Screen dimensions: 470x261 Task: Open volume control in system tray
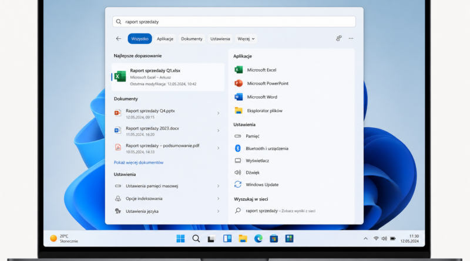(x=384, y=239)
